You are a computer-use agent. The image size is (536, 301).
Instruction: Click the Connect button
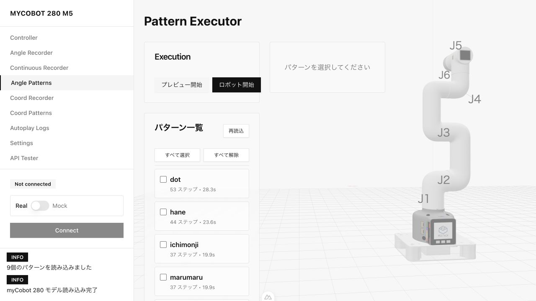click(x=67, y=230)
